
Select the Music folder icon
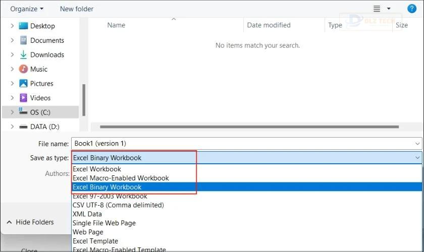(x=23, y=69)
